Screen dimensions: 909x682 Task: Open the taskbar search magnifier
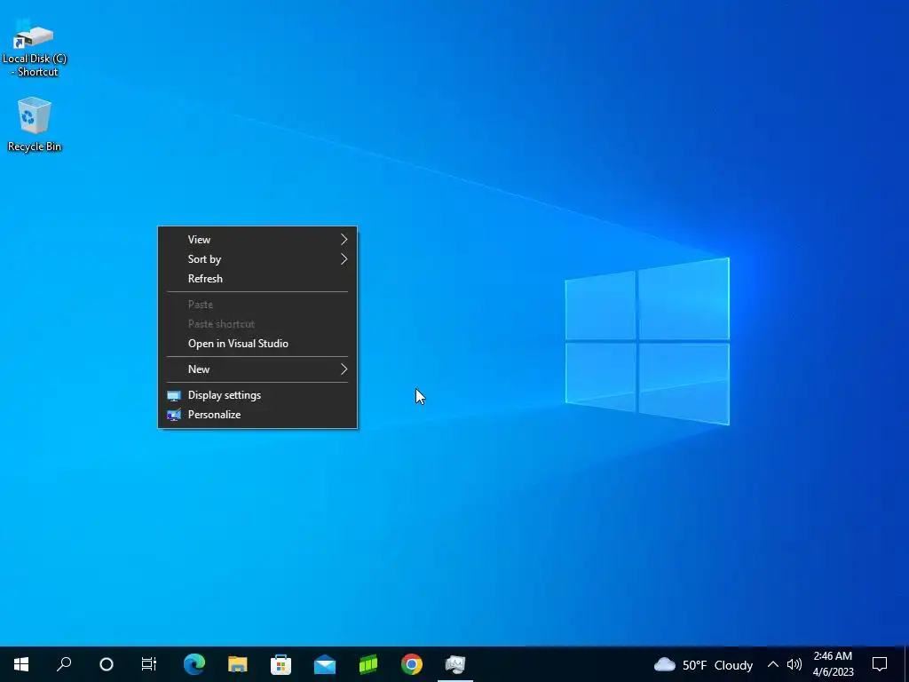64,664
